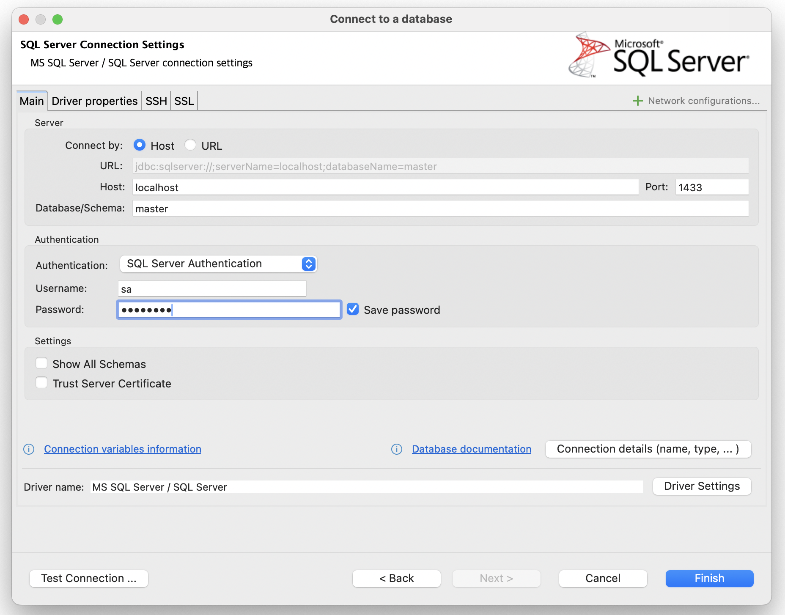Click the 'Server' section heading

pyautogui.click(x=49, y=123)
